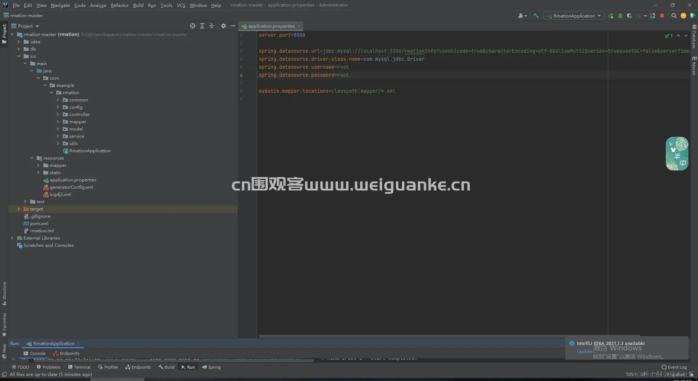The height and width of the screenshot is (381, 698).
Task: Open the VCS menu
Action: 181,5
